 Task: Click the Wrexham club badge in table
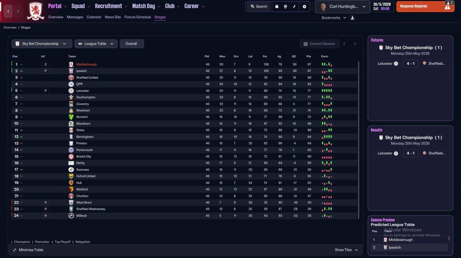point(71,110)
